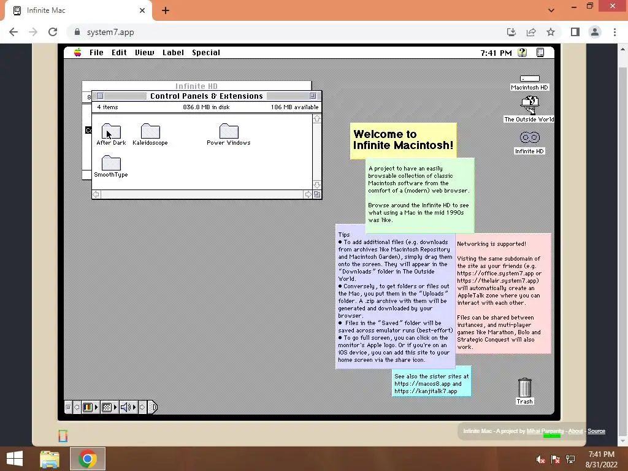Click the Finder window's scroll-left arrow
This screenshot has width=628, height=471.
pyautogui.click(x=96, y=194)
